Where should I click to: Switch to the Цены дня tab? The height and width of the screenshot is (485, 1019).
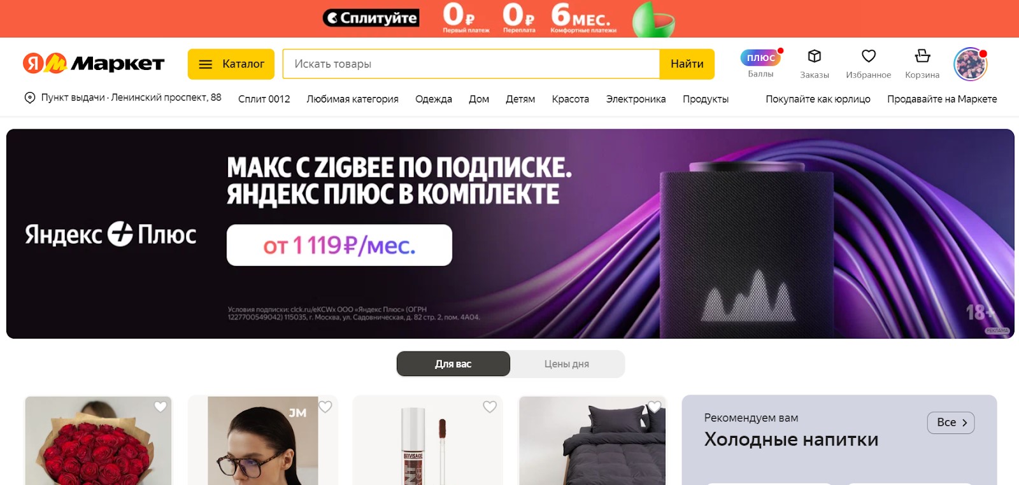(x=567, y=364)
